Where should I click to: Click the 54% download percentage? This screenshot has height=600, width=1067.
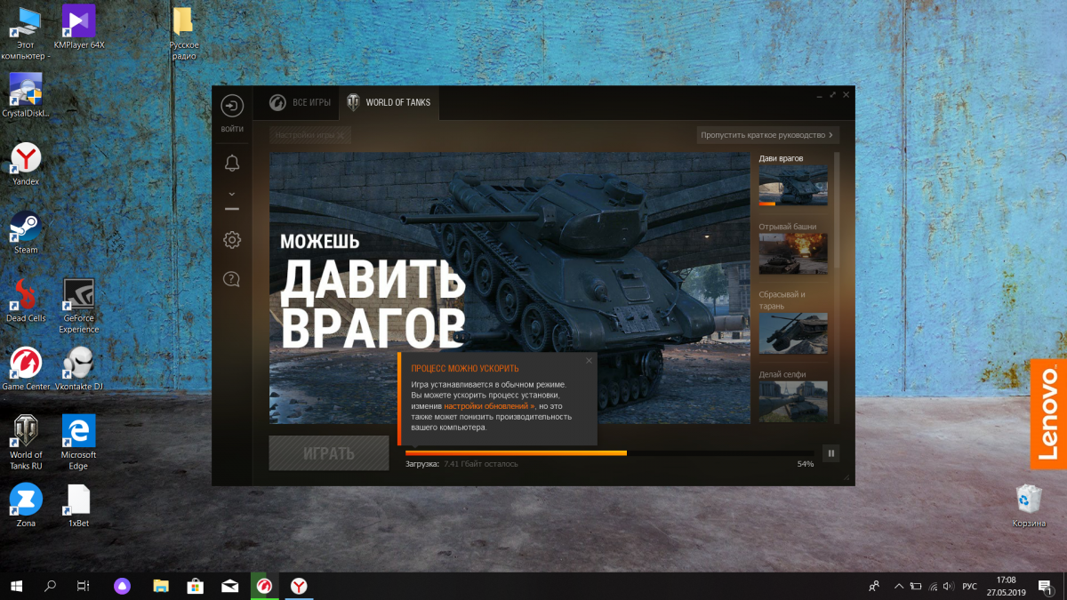[x=806, y=464]
